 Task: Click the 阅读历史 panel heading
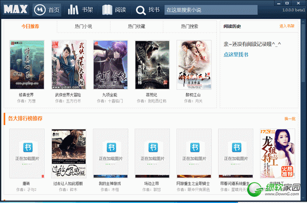(232, 27)
